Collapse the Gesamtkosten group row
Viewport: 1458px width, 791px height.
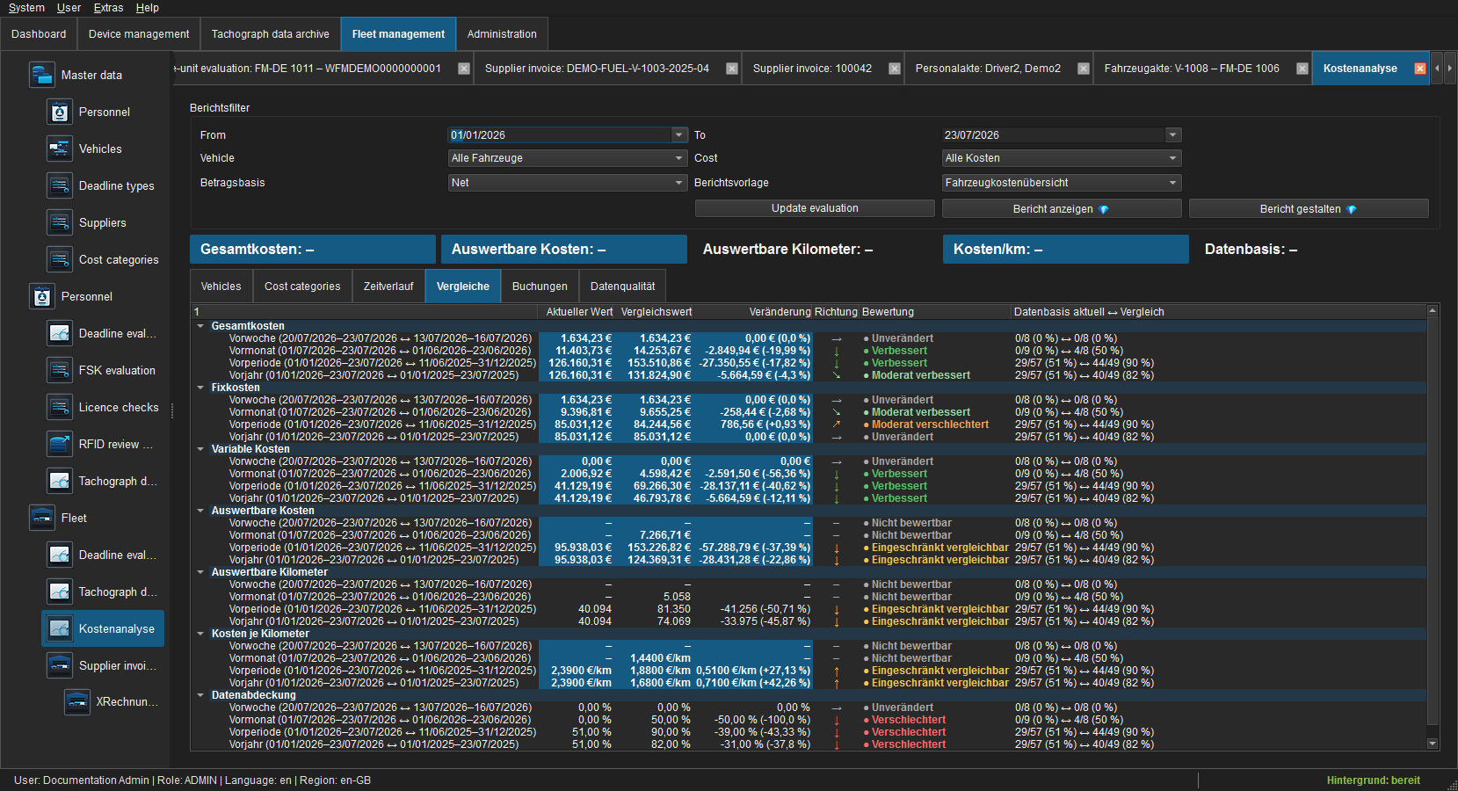pos(200,326)
